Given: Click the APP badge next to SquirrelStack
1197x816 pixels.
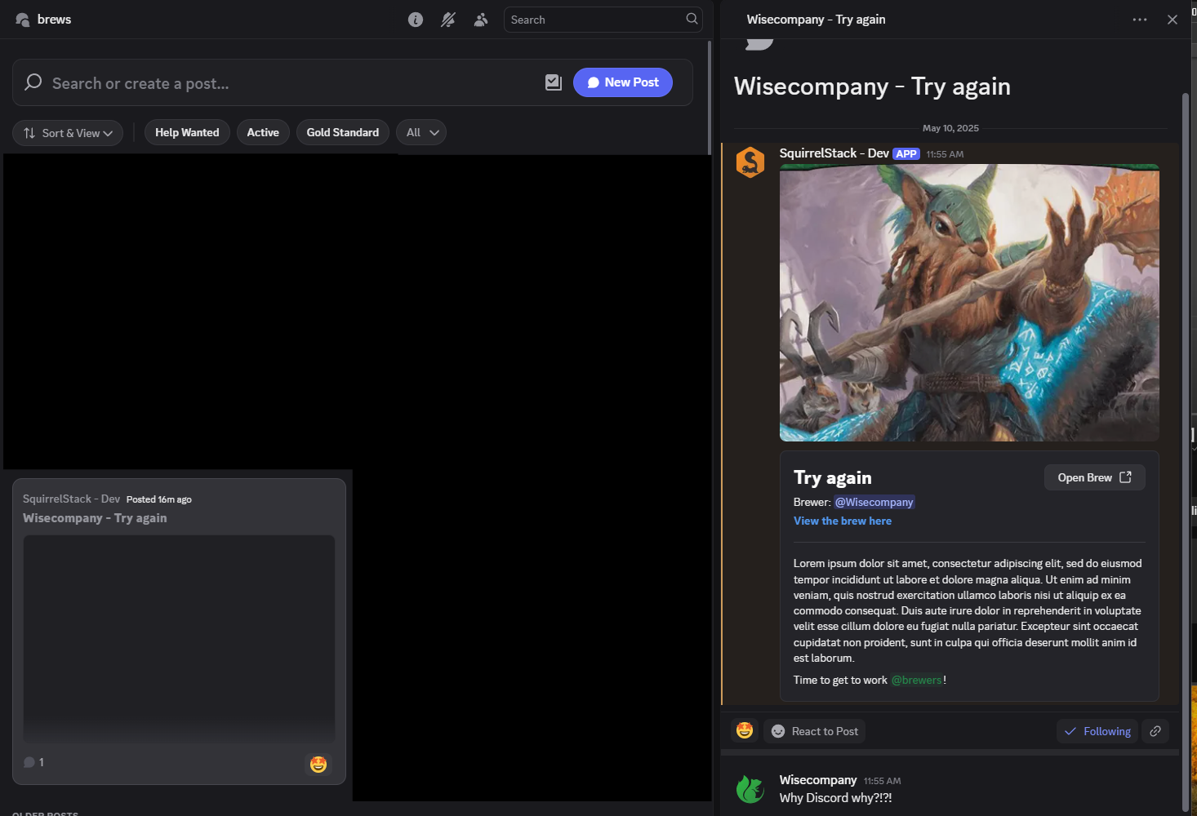Looking at the screenshot, I should (906, 154).
